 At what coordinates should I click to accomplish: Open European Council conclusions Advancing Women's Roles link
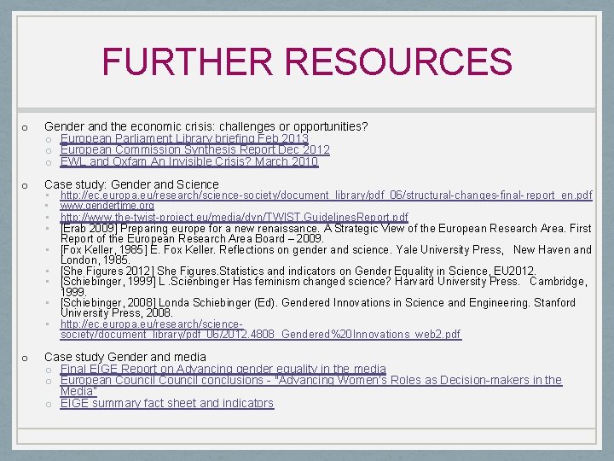311,385
